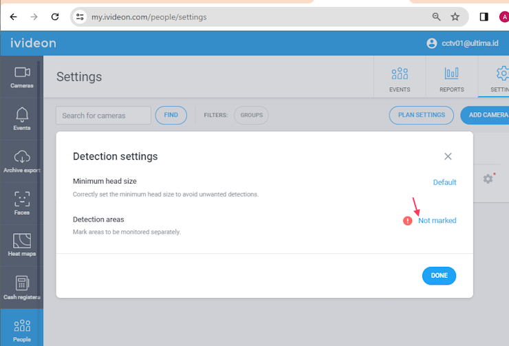Open the Cameras section in sidebar
Screen dimensions: 509x346
coord(22,77)
